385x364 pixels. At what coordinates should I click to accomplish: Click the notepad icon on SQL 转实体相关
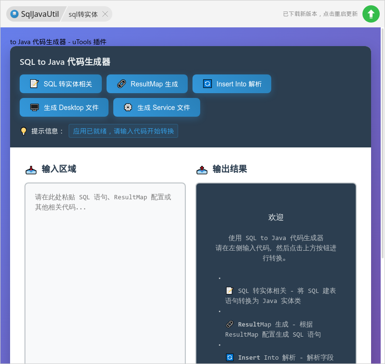pyautogui.click(x=34, y=84)
